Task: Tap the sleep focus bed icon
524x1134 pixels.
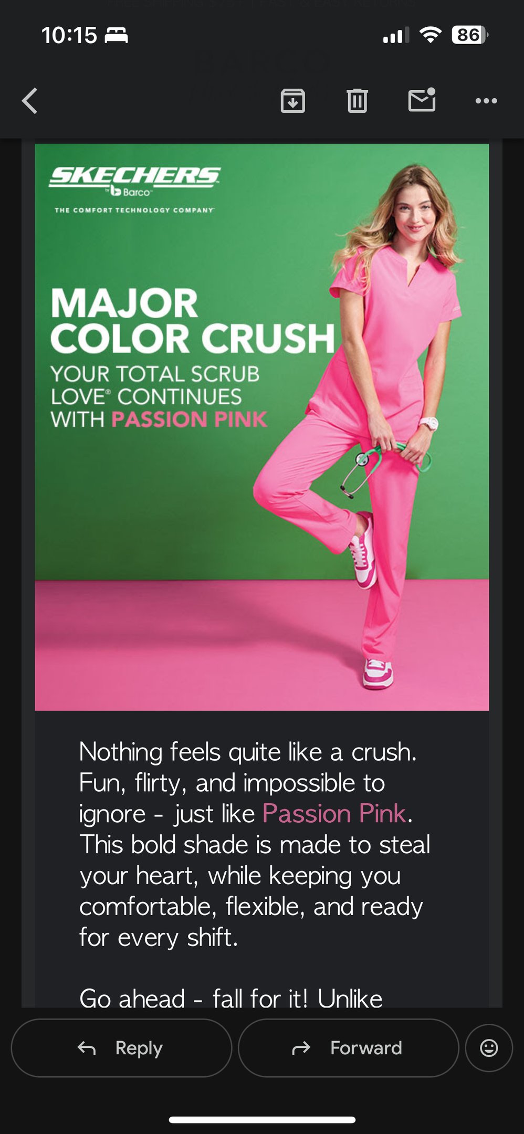Action: [x=116, y=36]
